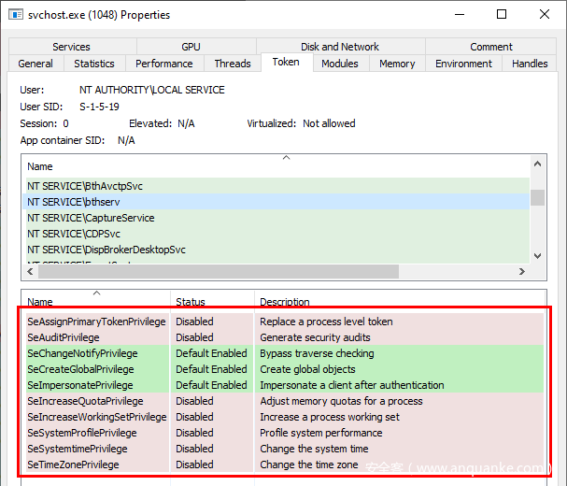Open the Performance tab

tap(164, 64)
